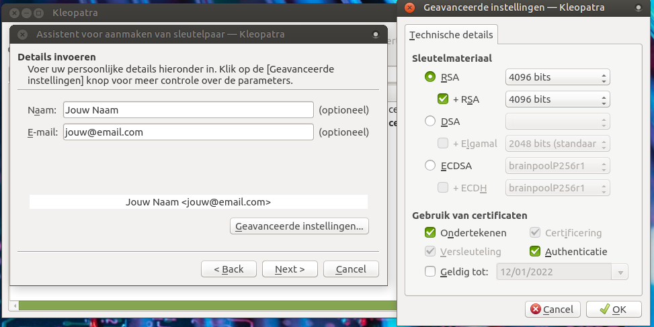Image resolution: width=654 pixels, height=327 pixels.
Task: Go Back in the wizard
Action: coord(229,269)
